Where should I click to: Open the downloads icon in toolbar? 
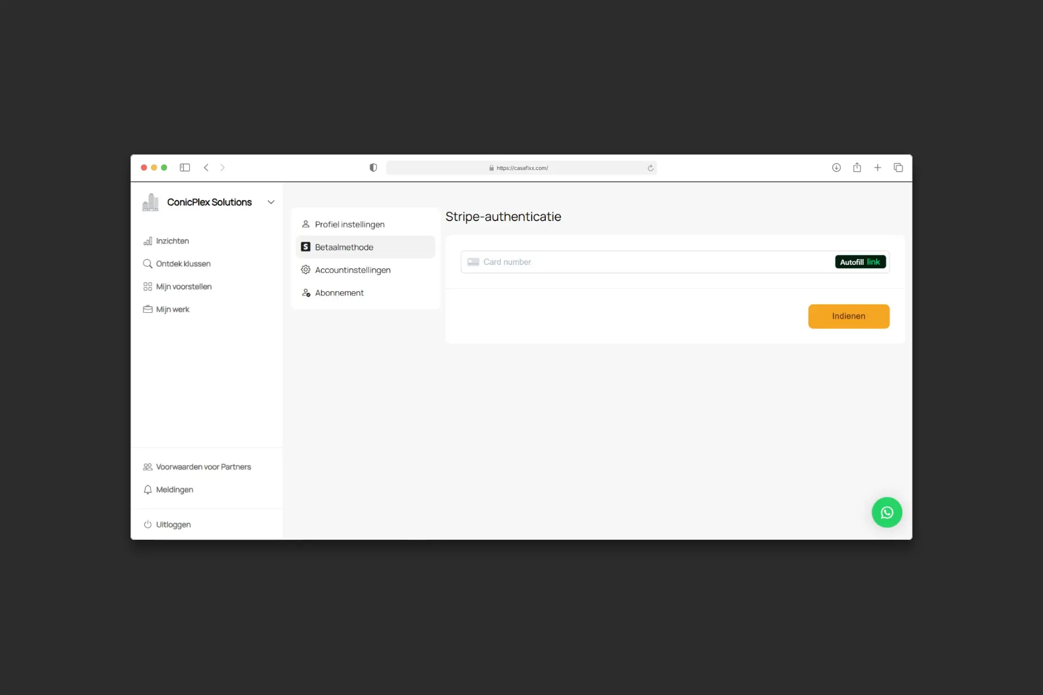click(836, 168)
